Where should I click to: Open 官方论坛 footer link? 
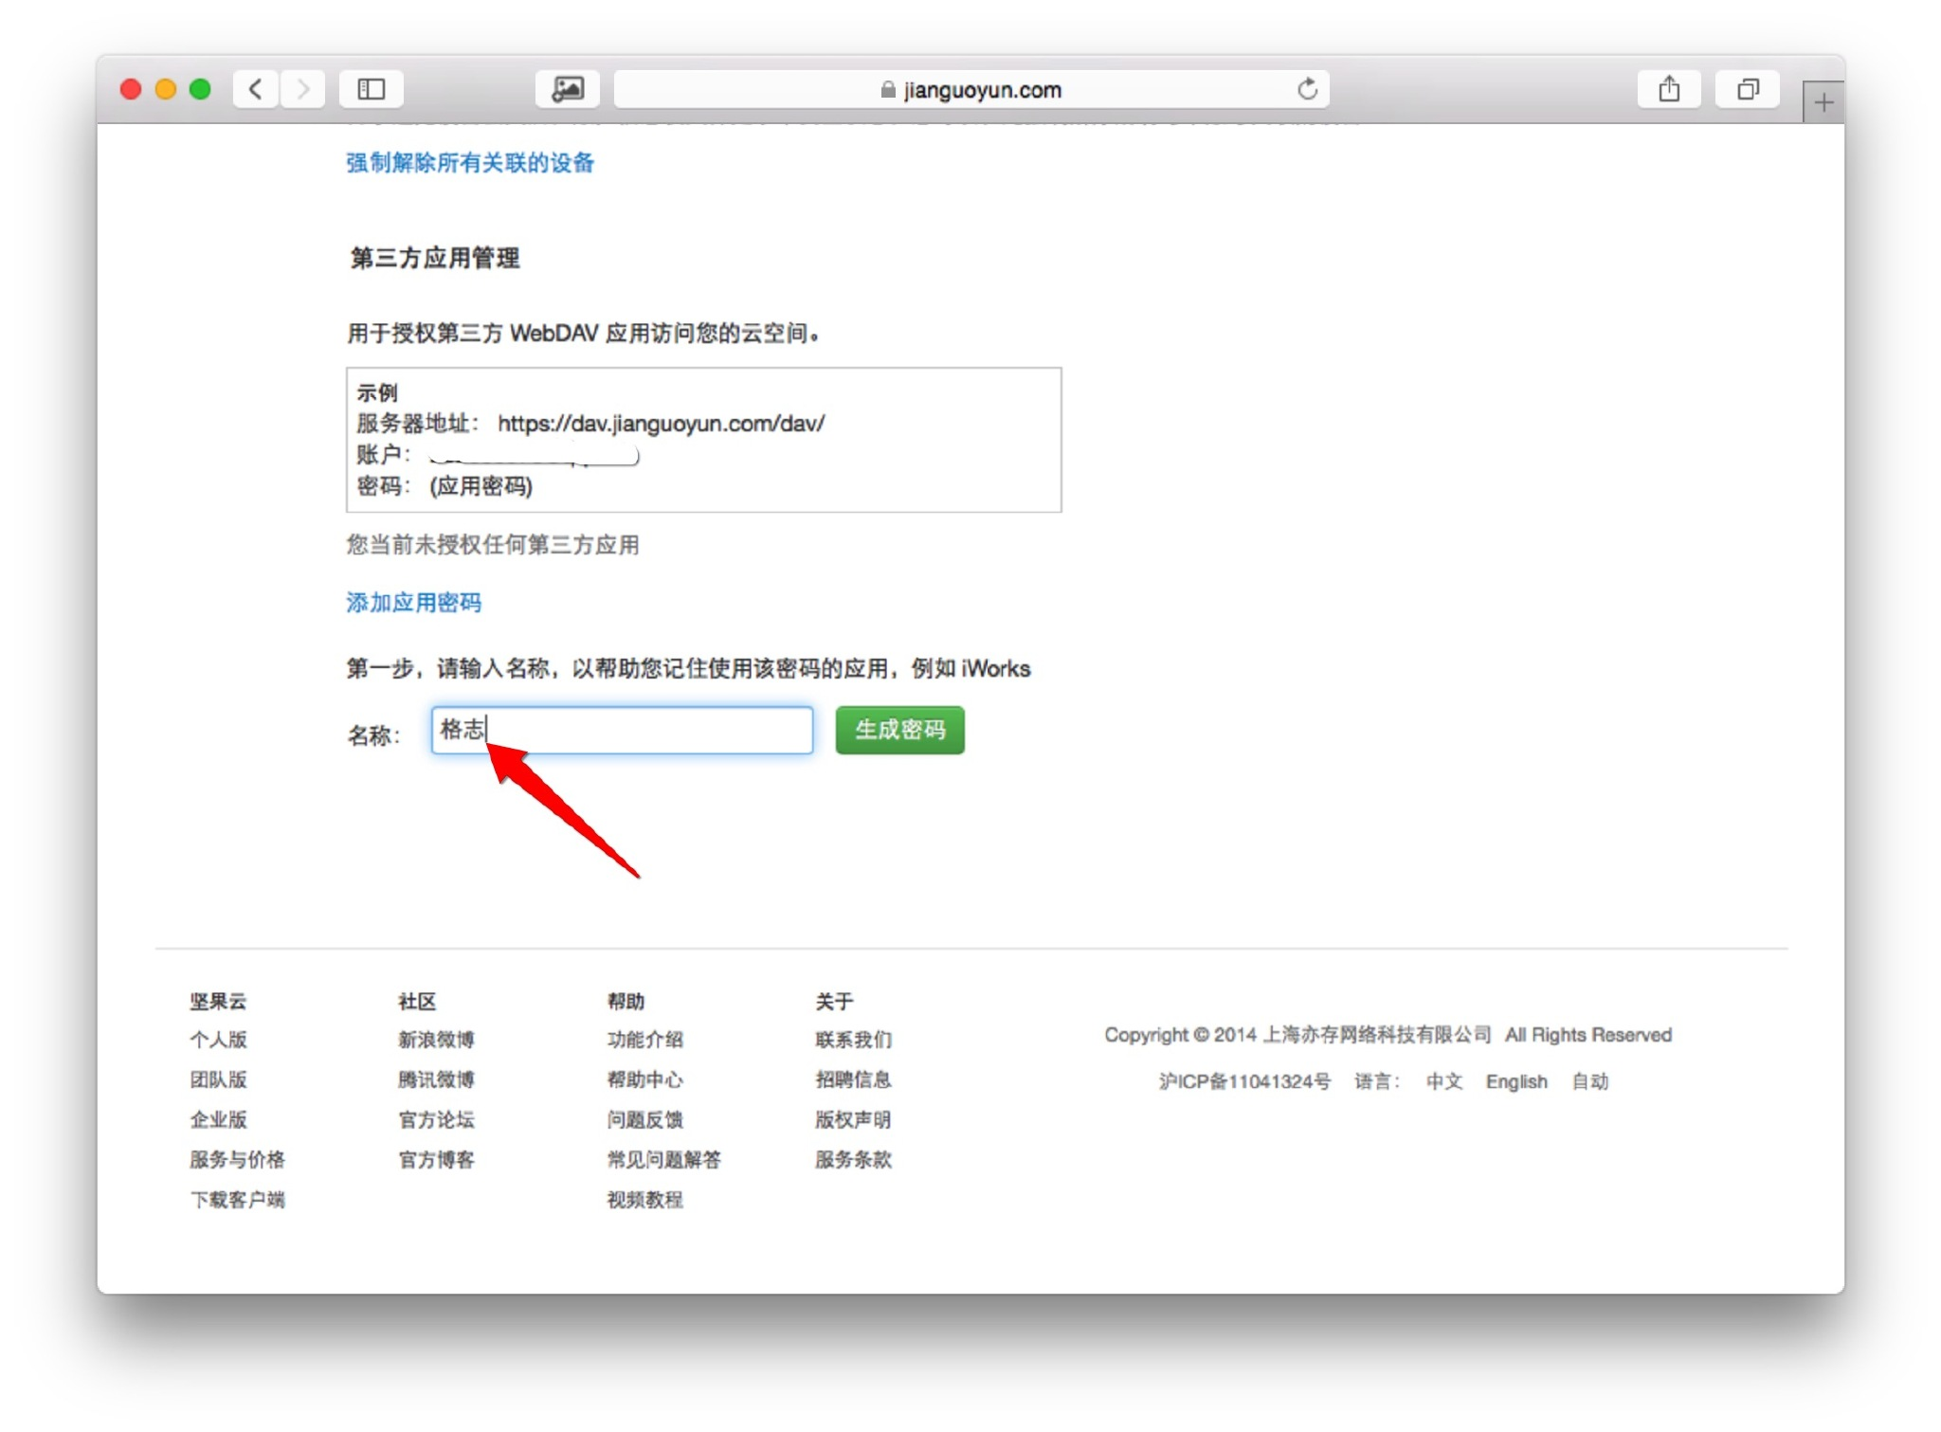436,1120
